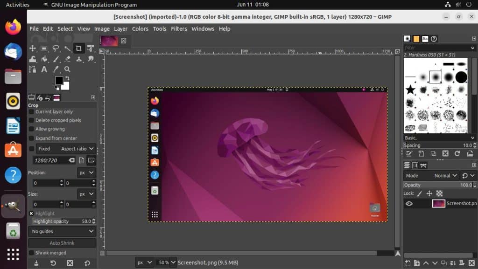Screen dimensions: 478x269
Task: Enable Allow growing option
Action: tap(31, 129)
